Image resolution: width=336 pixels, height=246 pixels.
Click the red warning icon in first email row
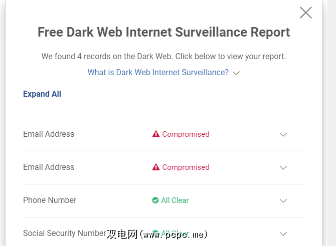pyautogui.click(x=156, y=134)
